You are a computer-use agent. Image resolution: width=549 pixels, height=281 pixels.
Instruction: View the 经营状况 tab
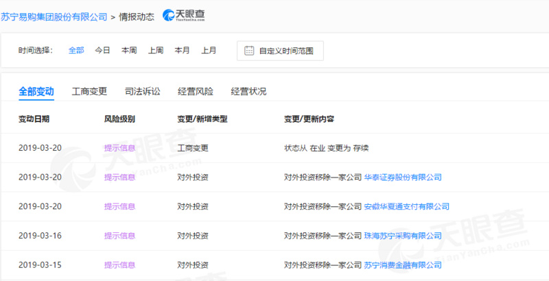248,91
